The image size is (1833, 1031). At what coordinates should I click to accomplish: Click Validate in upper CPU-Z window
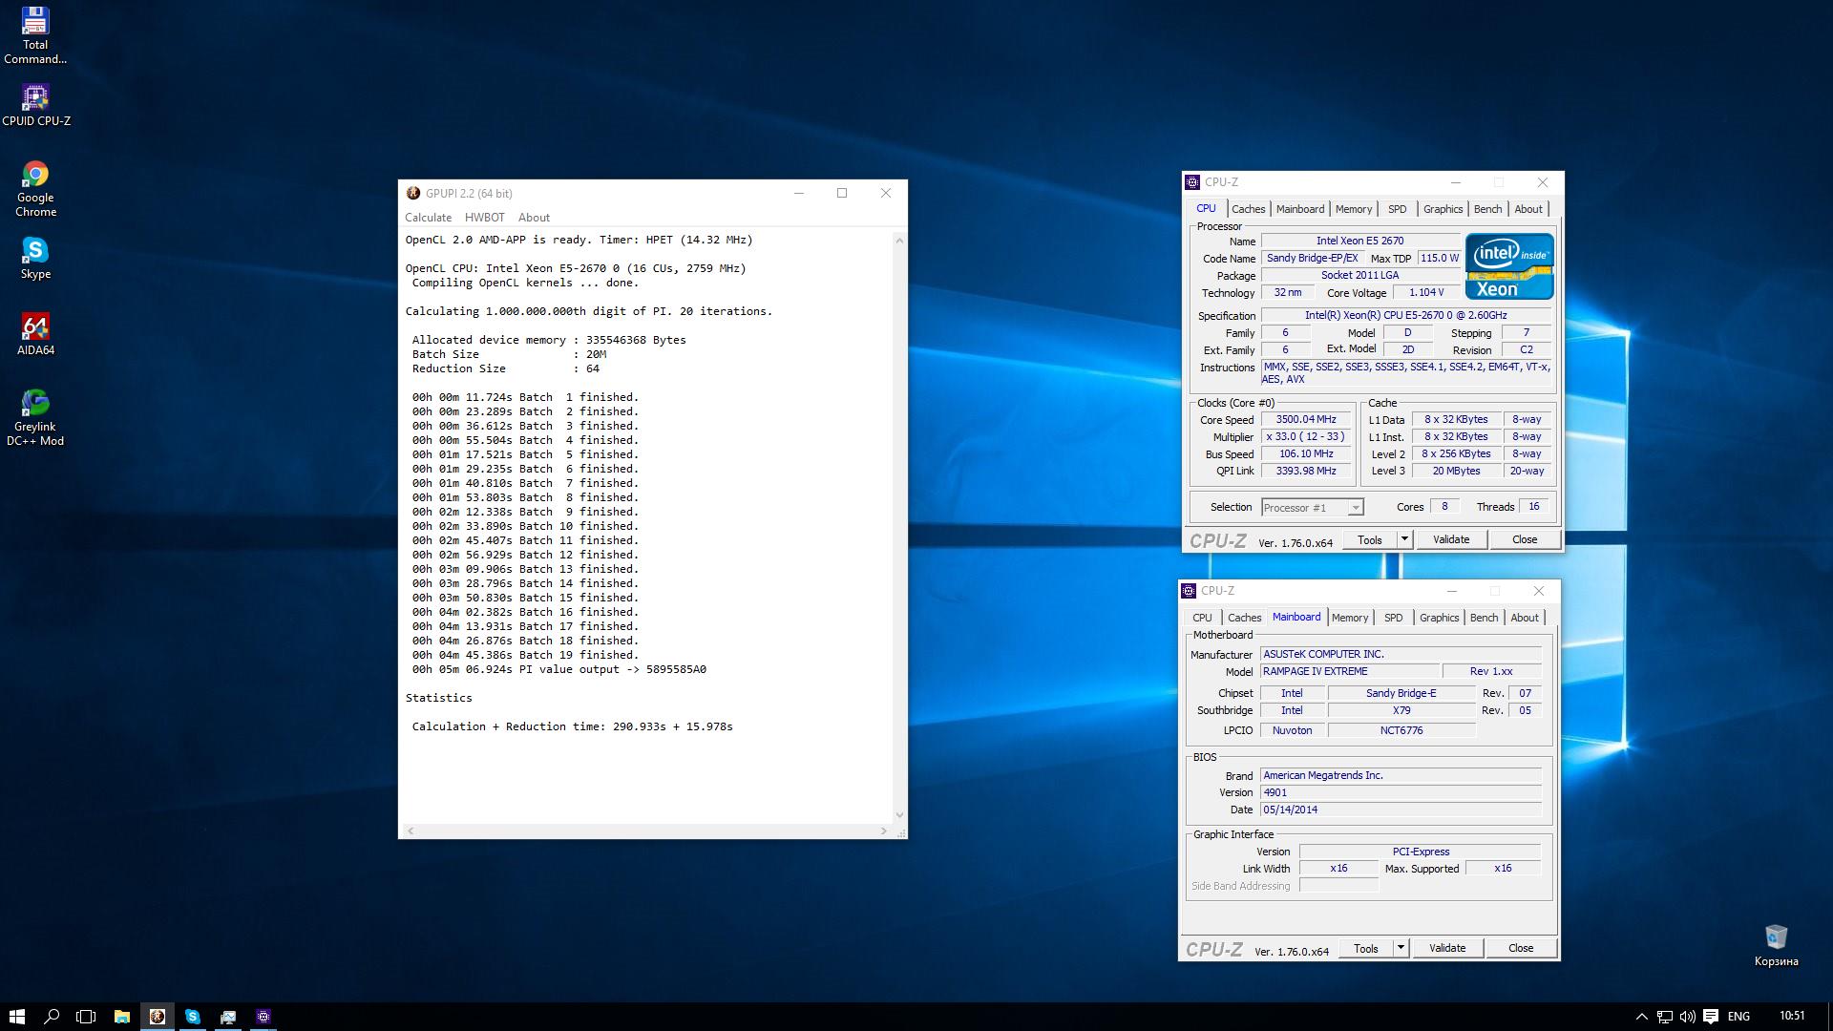1451,539
